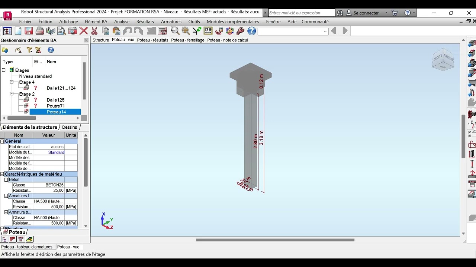Open the Élément BA menu
The height and width of the screenshot is (267, 476).
pos(96,22)
